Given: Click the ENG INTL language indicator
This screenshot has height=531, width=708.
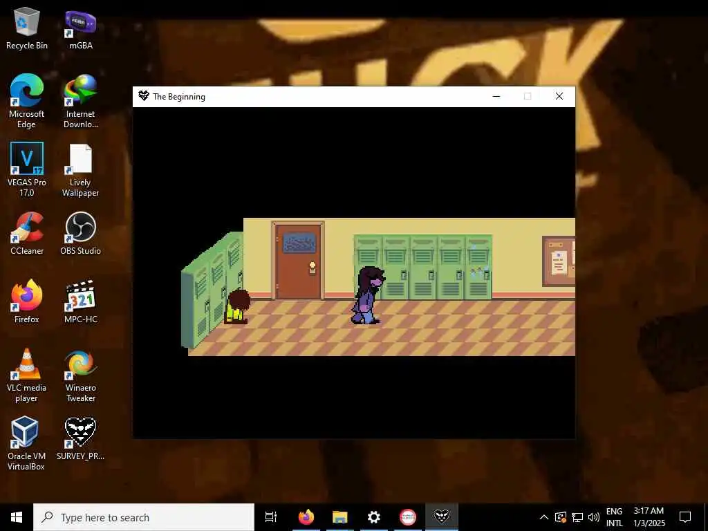Looking at the screenshot, I should pyautogui.click(x=614, y=517).
